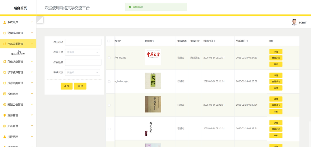Expand the 系统管理 menu chevron
311x147 pixels.
(32, 94)
